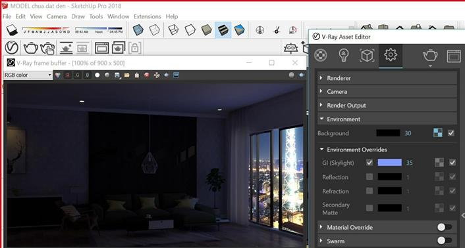Click the lock camera orientation icon
The width and height of the screenshot is (465, 248).
point(135,48)
